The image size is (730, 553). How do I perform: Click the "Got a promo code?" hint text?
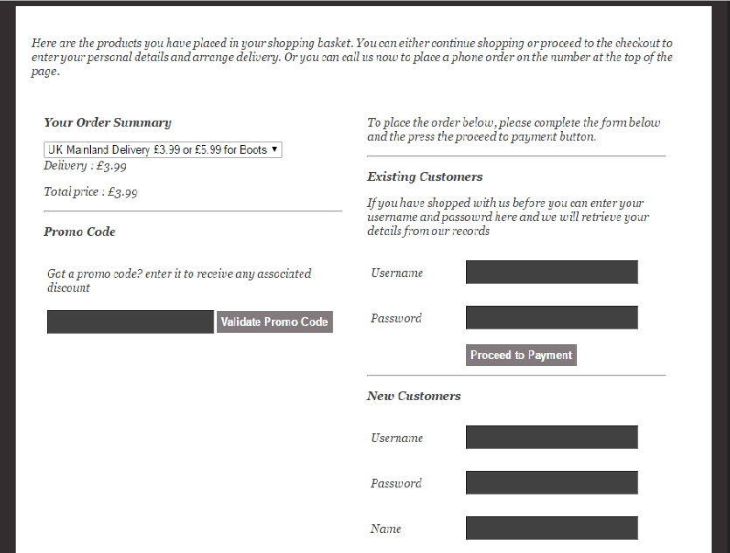(x=179, y=280)
